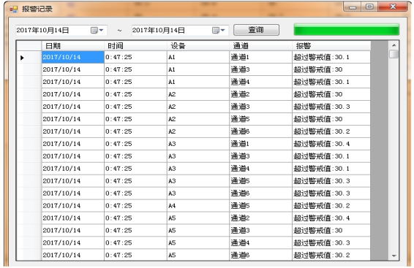Select alarm 超过警戒值:30.4 in A5 通道2 row
Screen dimensions: 414x268
331,218
